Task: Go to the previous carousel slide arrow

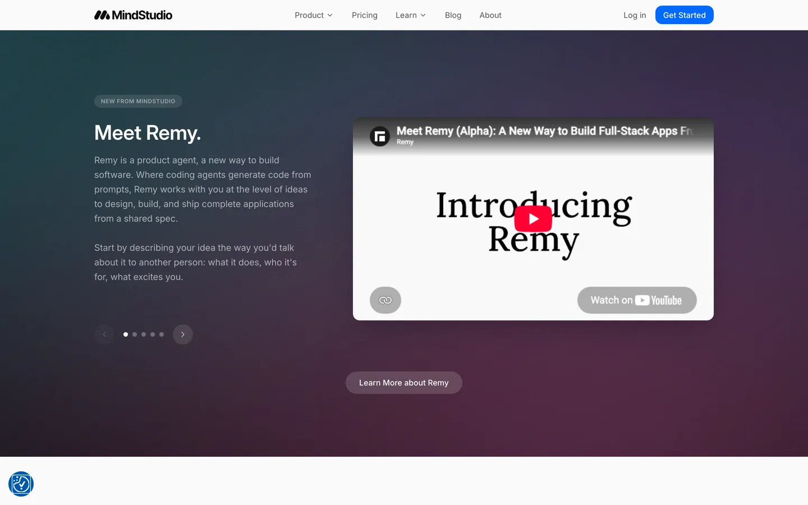Action: (104, 334)
